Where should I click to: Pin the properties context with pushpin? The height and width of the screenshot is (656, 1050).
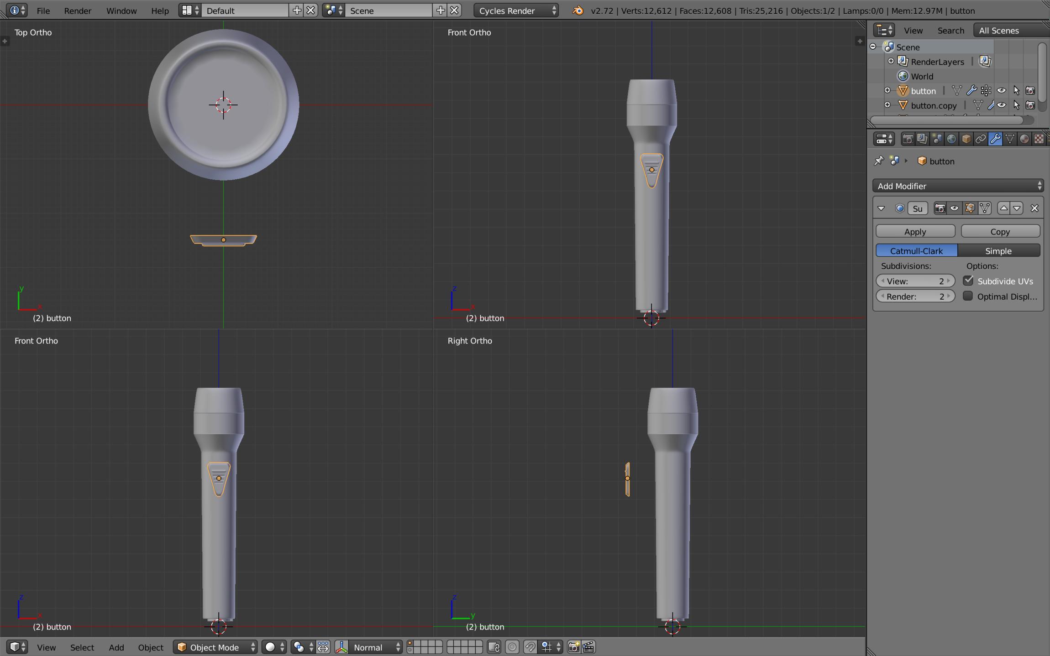pos(879,161)
